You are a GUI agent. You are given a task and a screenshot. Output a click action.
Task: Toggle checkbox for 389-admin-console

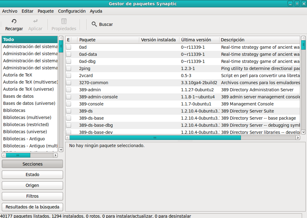coord(69,97)
